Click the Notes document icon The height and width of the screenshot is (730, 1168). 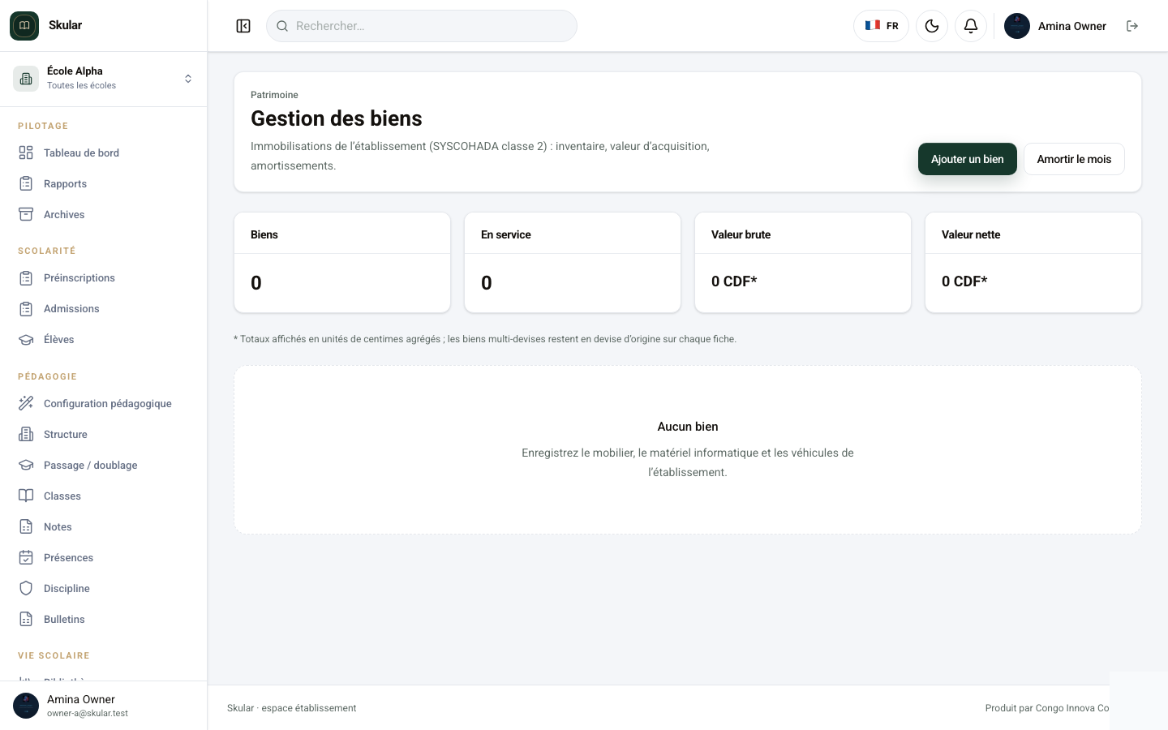click(26, 526)
